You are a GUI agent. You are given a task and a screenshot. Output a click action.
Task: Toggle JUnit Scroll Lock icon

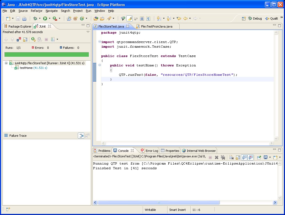(25, 39)
